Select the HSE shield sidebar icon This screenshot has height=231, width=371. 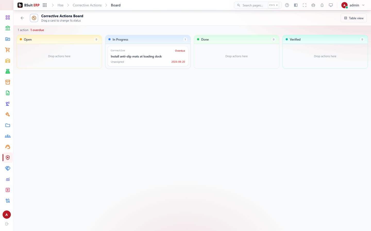[8, 158]
